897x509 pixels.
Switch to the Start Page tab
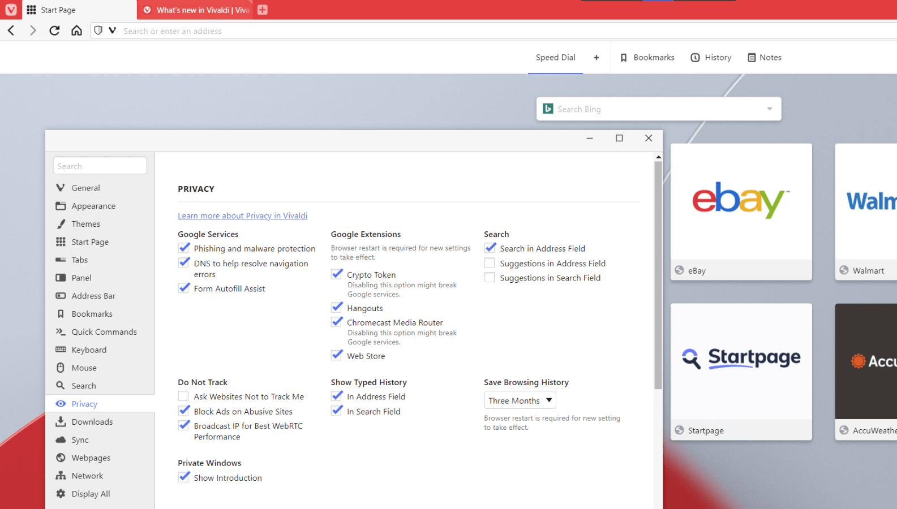(x=79, y=10)
